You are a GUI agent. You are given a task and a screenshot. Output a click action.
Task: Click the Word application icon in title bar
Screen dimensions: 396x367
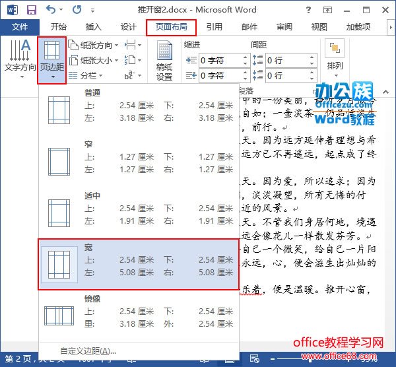[13, 10]
